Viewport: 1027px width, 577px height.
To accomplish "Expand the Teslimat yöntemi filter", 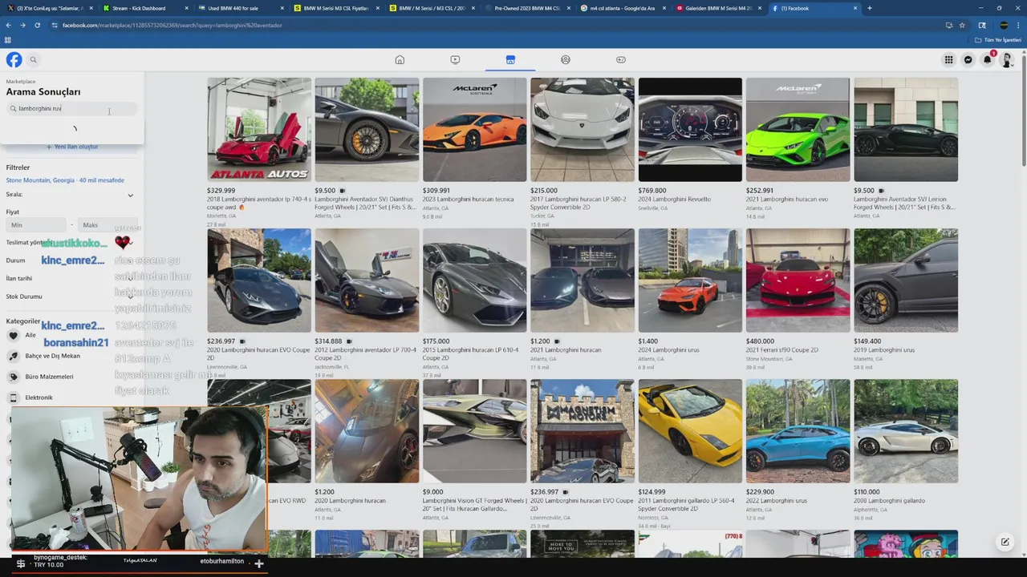I will pyautogui.click(x=71, y=242).
